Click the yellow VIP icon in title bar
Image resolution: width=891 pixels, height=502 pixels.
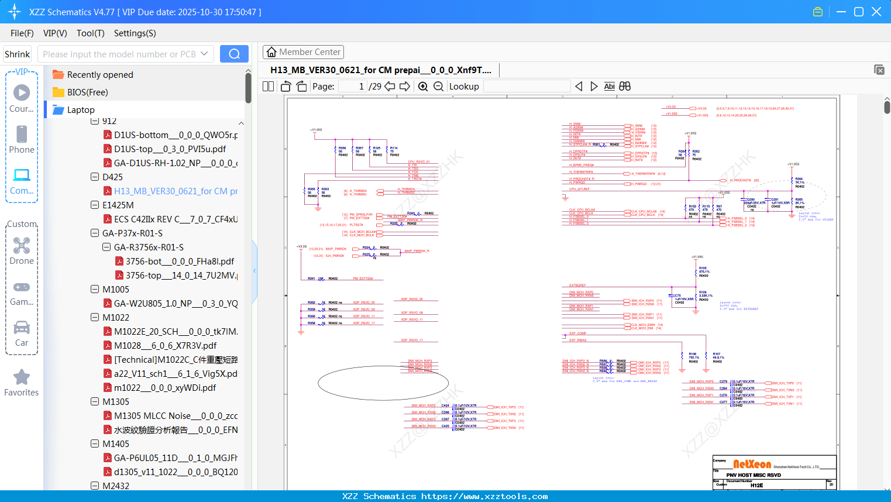(818, 12)
